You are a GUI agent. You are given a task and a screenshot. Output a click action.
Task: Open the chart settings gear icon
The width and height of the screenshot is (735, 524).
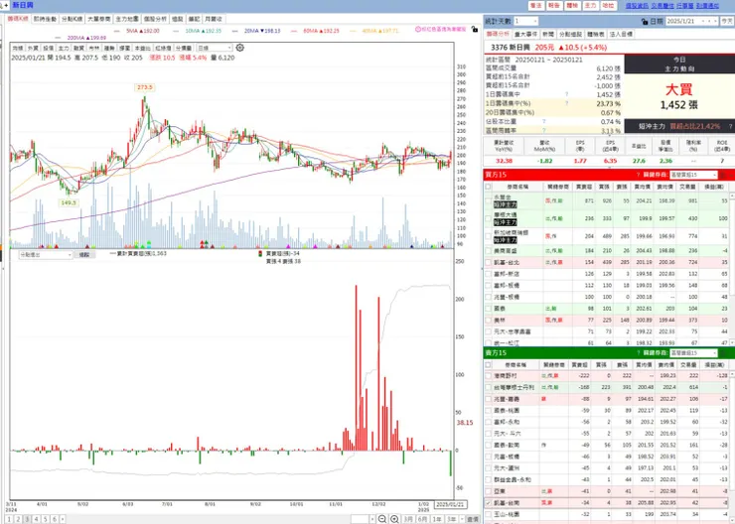tap(240, 48)
